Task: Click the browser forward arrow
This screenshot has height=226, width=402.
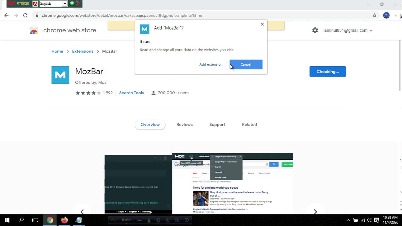Action: point(16,15)
